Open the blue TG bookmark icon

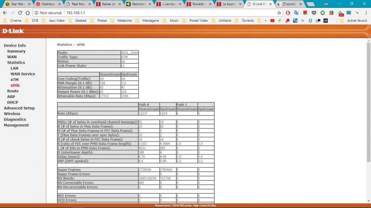tap(295, 20)
